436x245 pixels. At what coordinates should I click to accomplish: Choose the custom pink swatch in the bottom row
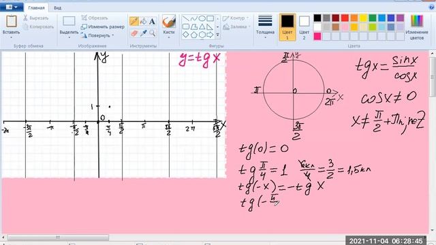point(317,36)
